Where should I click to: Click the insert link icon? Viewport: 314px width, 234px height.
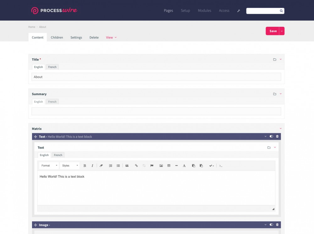pyautogui.click(x=136, y=166)
